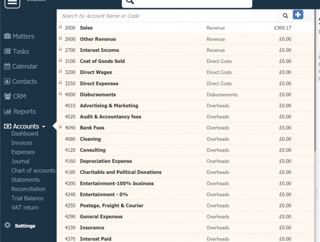The height and width of the screenshot is (242, 320).
Task: Select Entertainment - 0% account name
Action: (x=104, y=194)
